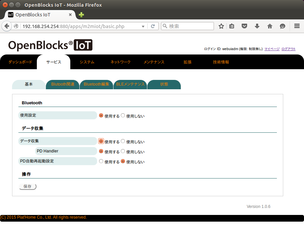Open the downloads arrow icon
Viewport: 304px width, 236px height.
[x=257, y=26]
